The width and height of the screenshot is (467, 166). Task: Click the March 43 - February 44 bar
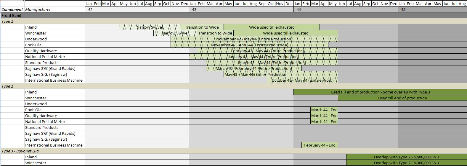254,68
